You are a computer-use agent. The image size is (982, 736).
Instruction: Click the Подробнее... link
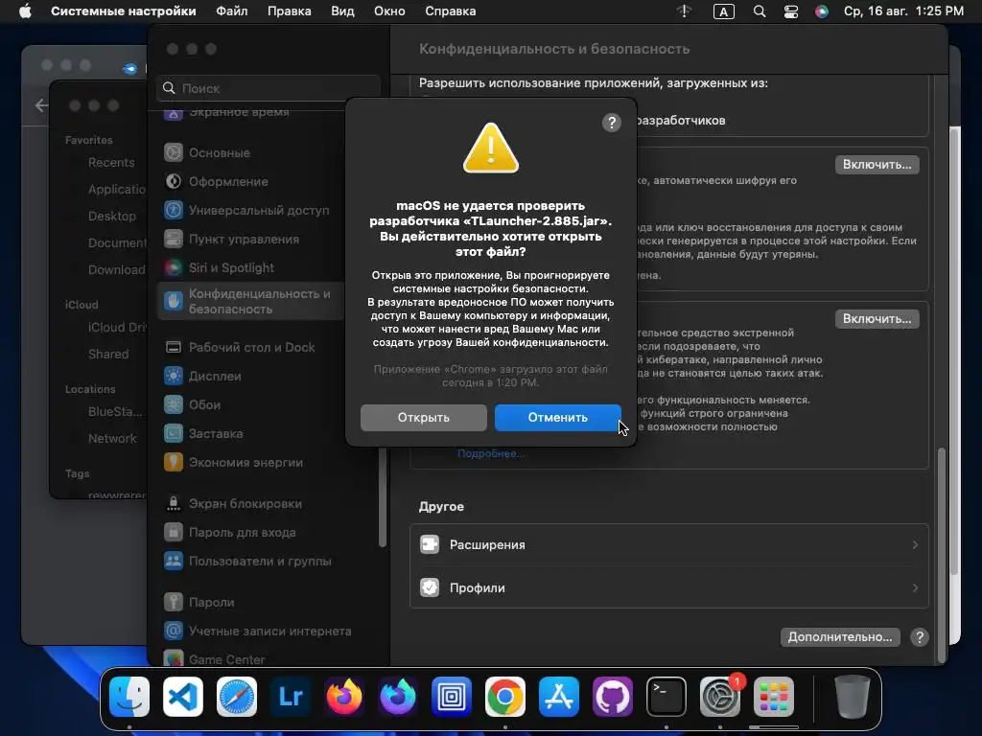click(490, 453)
